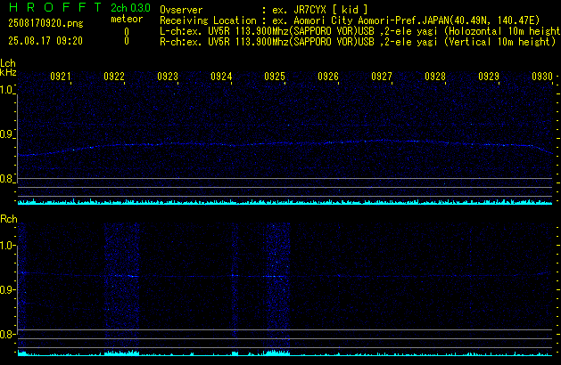Click the "meteor" counter heading
Screen dimensions: 561x365
(x=127, y=19)
